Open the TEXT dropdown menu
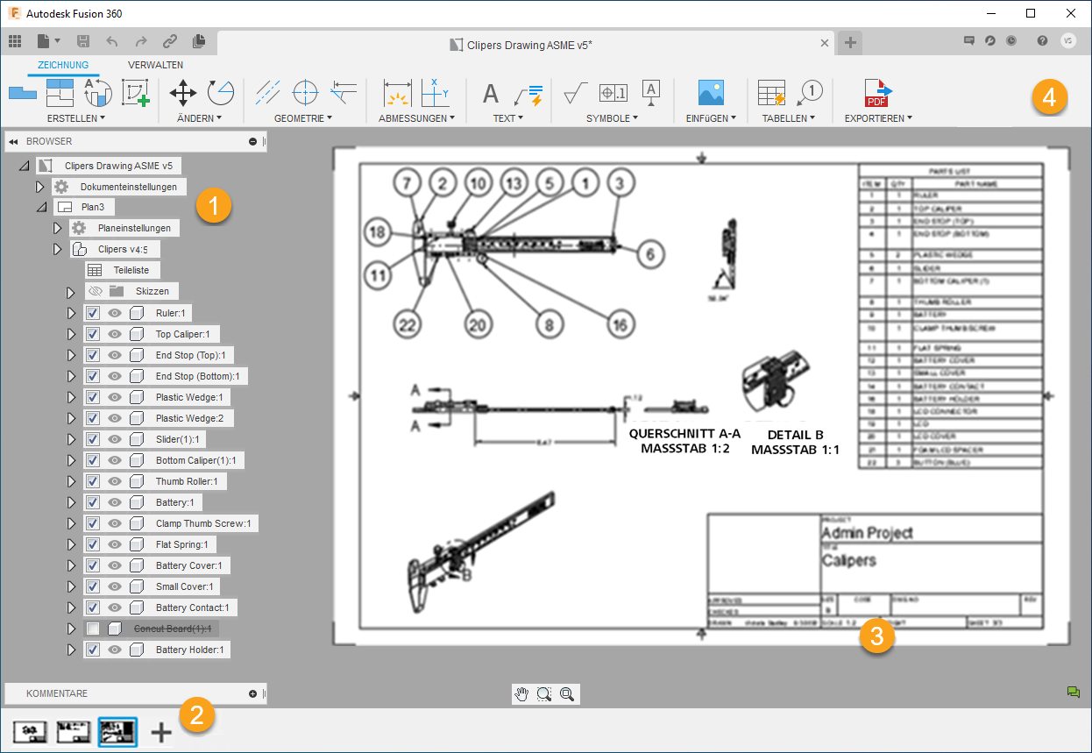The width and height of the screenshot is (1092, 753). (x=507, y=117)
